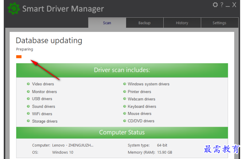Click the Memory value 15.90 GB
This screenshot has width=242, height=159.
pyautogui.click(x=165, y=152)
